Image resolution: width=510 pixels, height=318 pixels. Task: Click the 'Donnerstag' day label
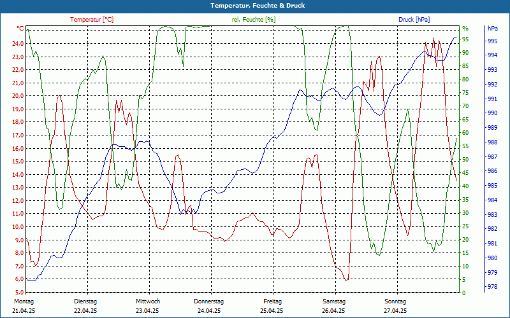click(x=209, y=301)
